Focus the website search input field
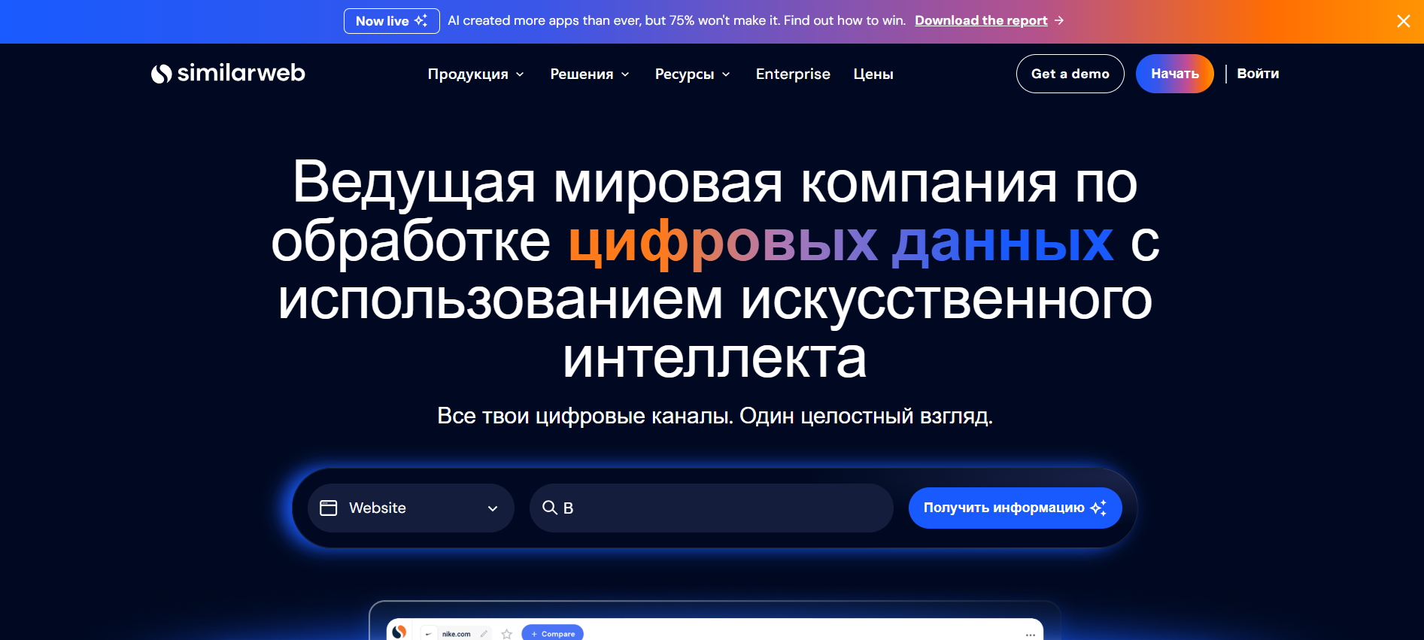 coord(712,508)
